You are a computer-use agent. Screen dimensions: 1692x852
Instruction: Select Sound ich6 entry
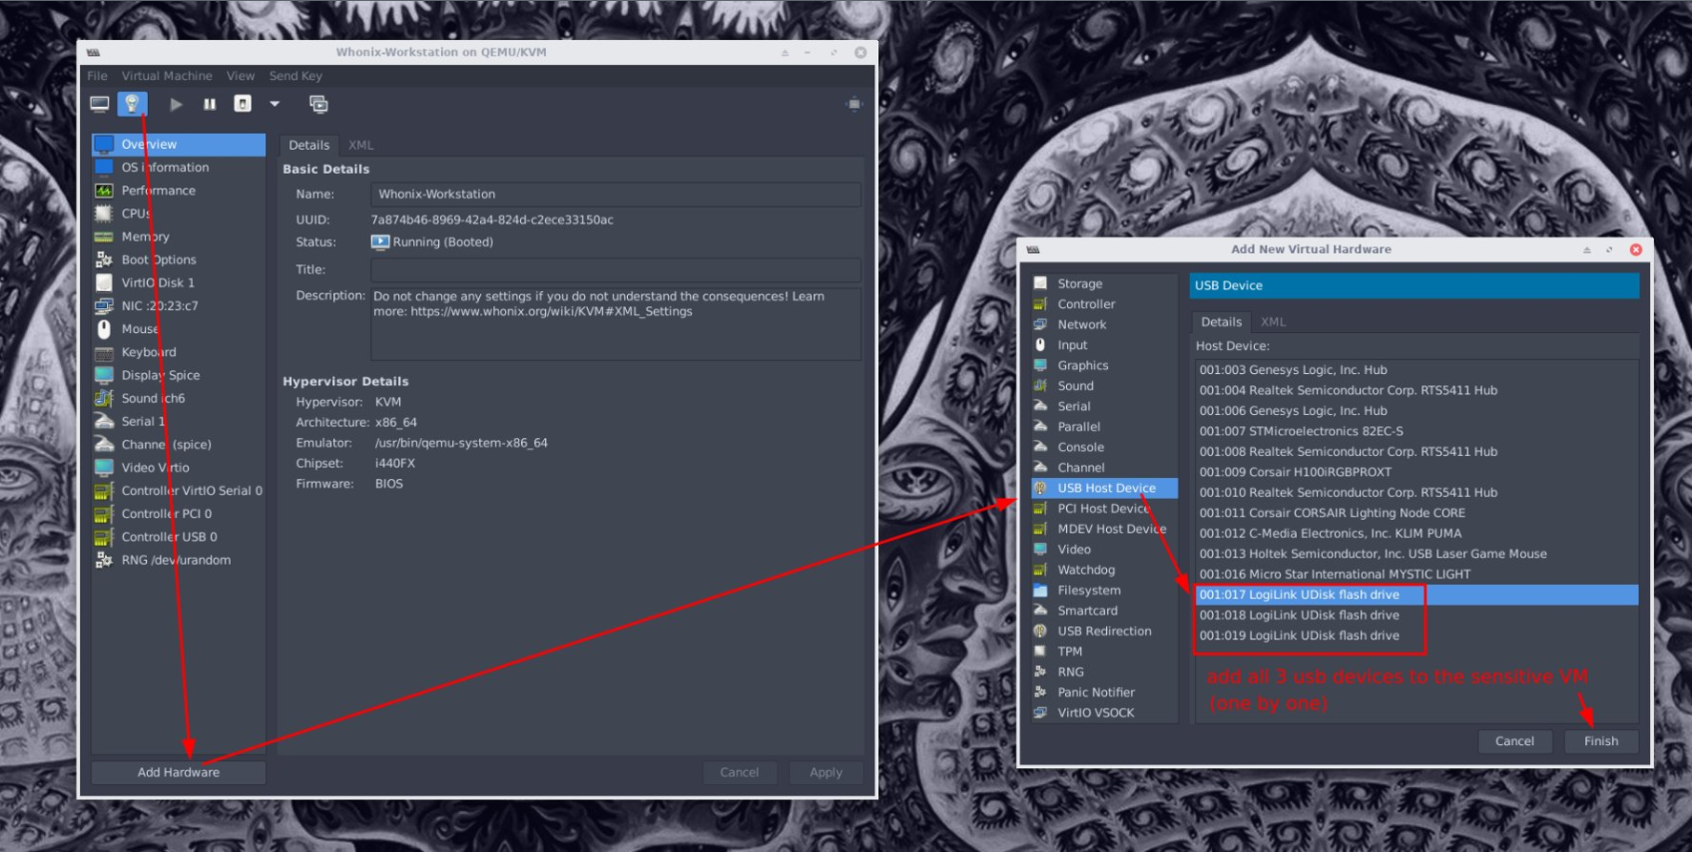(179, 398)
